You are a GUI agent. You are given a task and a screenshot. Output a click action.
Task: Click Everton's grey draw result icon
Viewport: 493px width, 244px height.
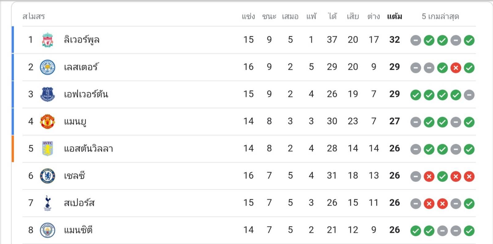click(x=469, y=95)
